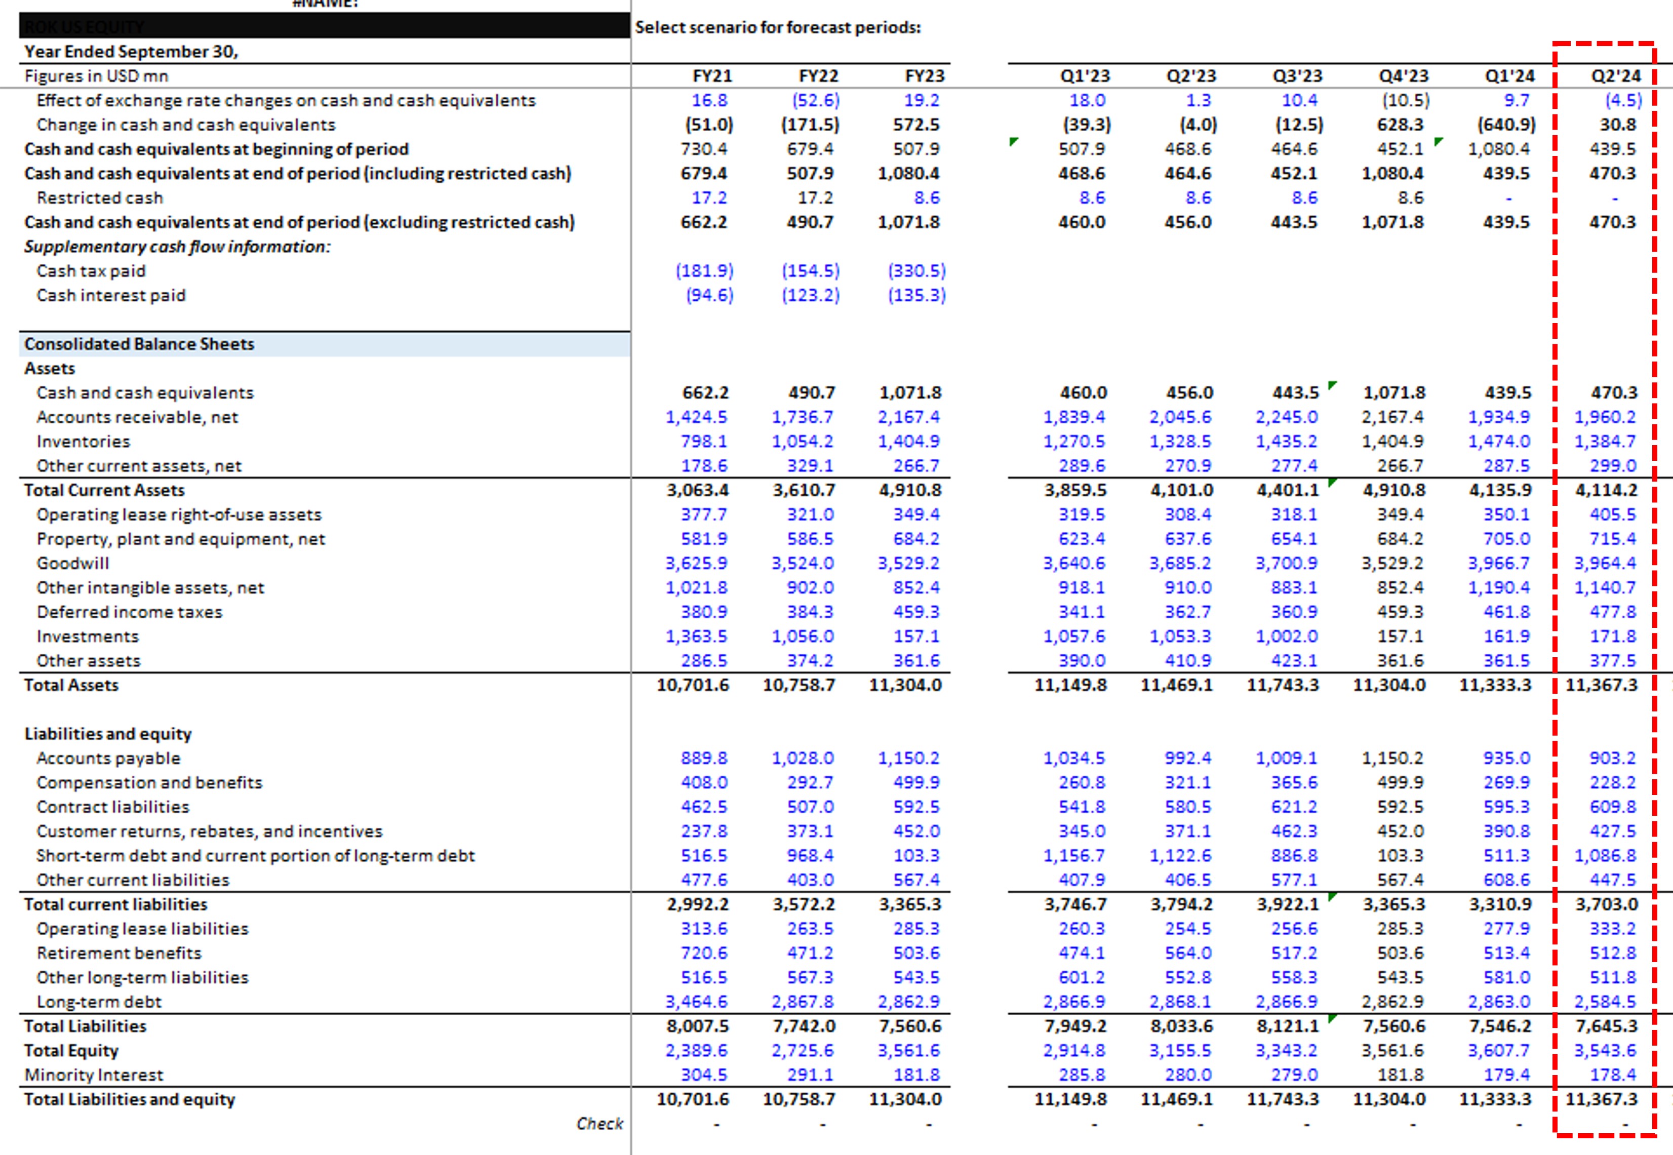Click Supplementary cash flow information heading
1673x1155 pixels.
pyautogui.click(x=177, y=247)
